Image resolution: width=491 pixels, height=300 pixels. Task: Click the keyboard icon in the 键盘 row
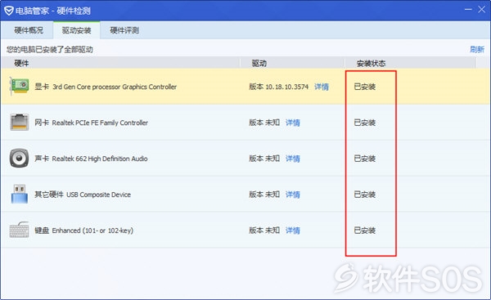(19, 230)
